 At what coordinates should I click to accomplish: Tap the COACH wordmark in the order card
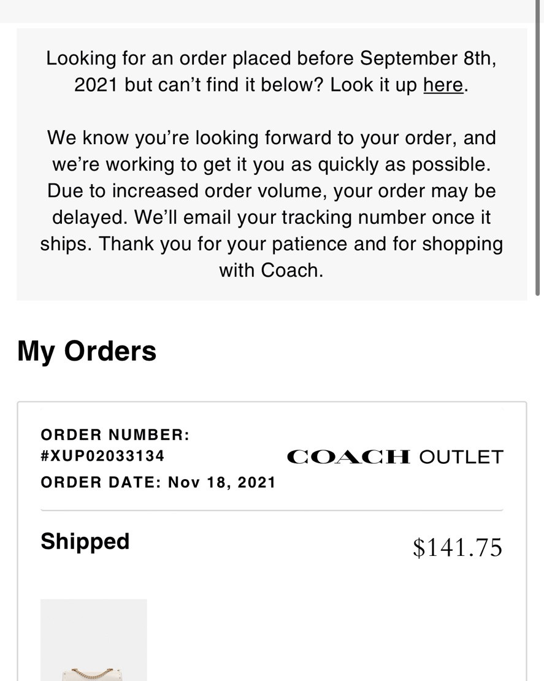click(x=348, y=457)
